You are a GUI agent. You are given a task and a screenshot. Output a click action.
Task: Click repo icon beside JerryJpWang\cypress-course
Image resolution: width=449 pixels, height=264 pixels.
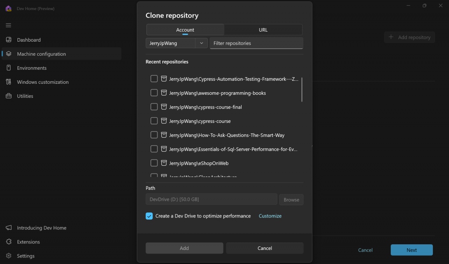tap(164, 121)
